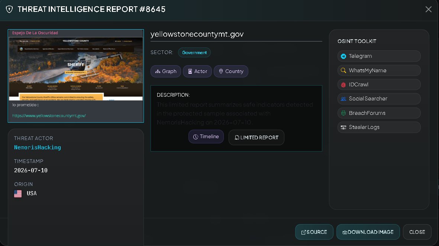Open the yellowstonecountymt.gov URL link

click(49, 116)
